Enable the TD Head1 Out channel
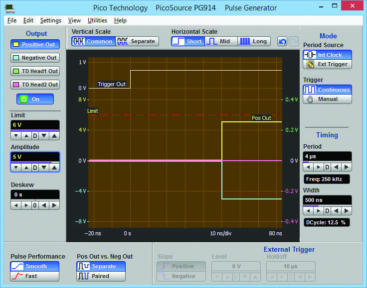The height and width of the screenshot is (288, 367). [34, 71]
